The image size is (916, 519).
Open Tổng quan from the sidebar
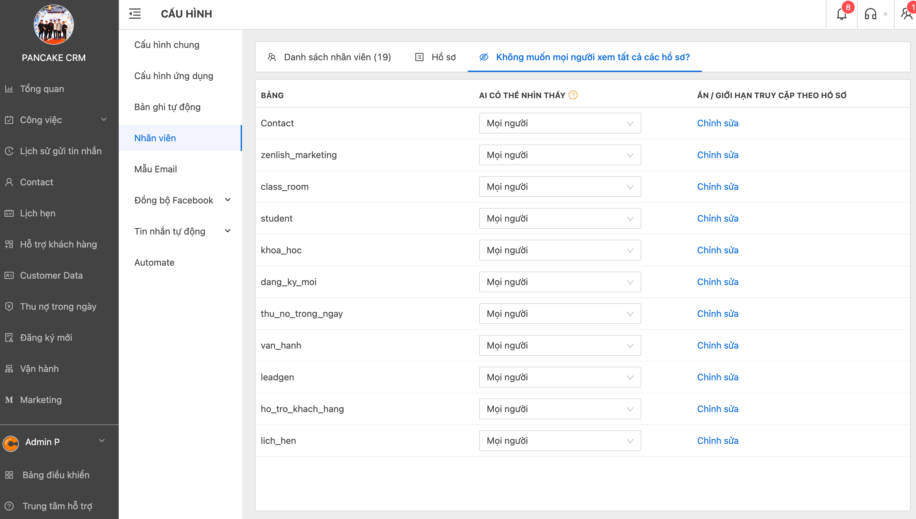pyautogui.click(x=42, y=89)
